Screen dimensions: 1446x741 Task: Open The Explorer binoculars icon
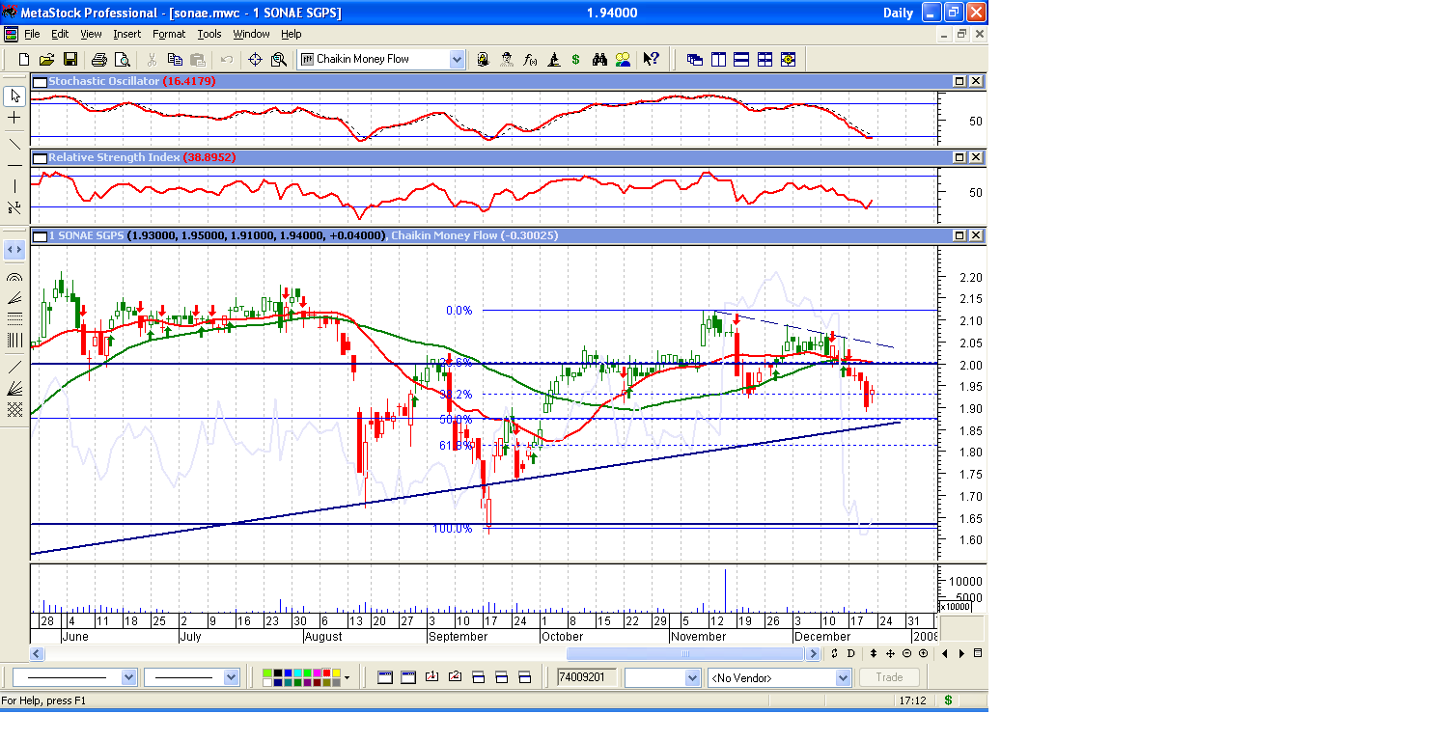tap(599, 59)
